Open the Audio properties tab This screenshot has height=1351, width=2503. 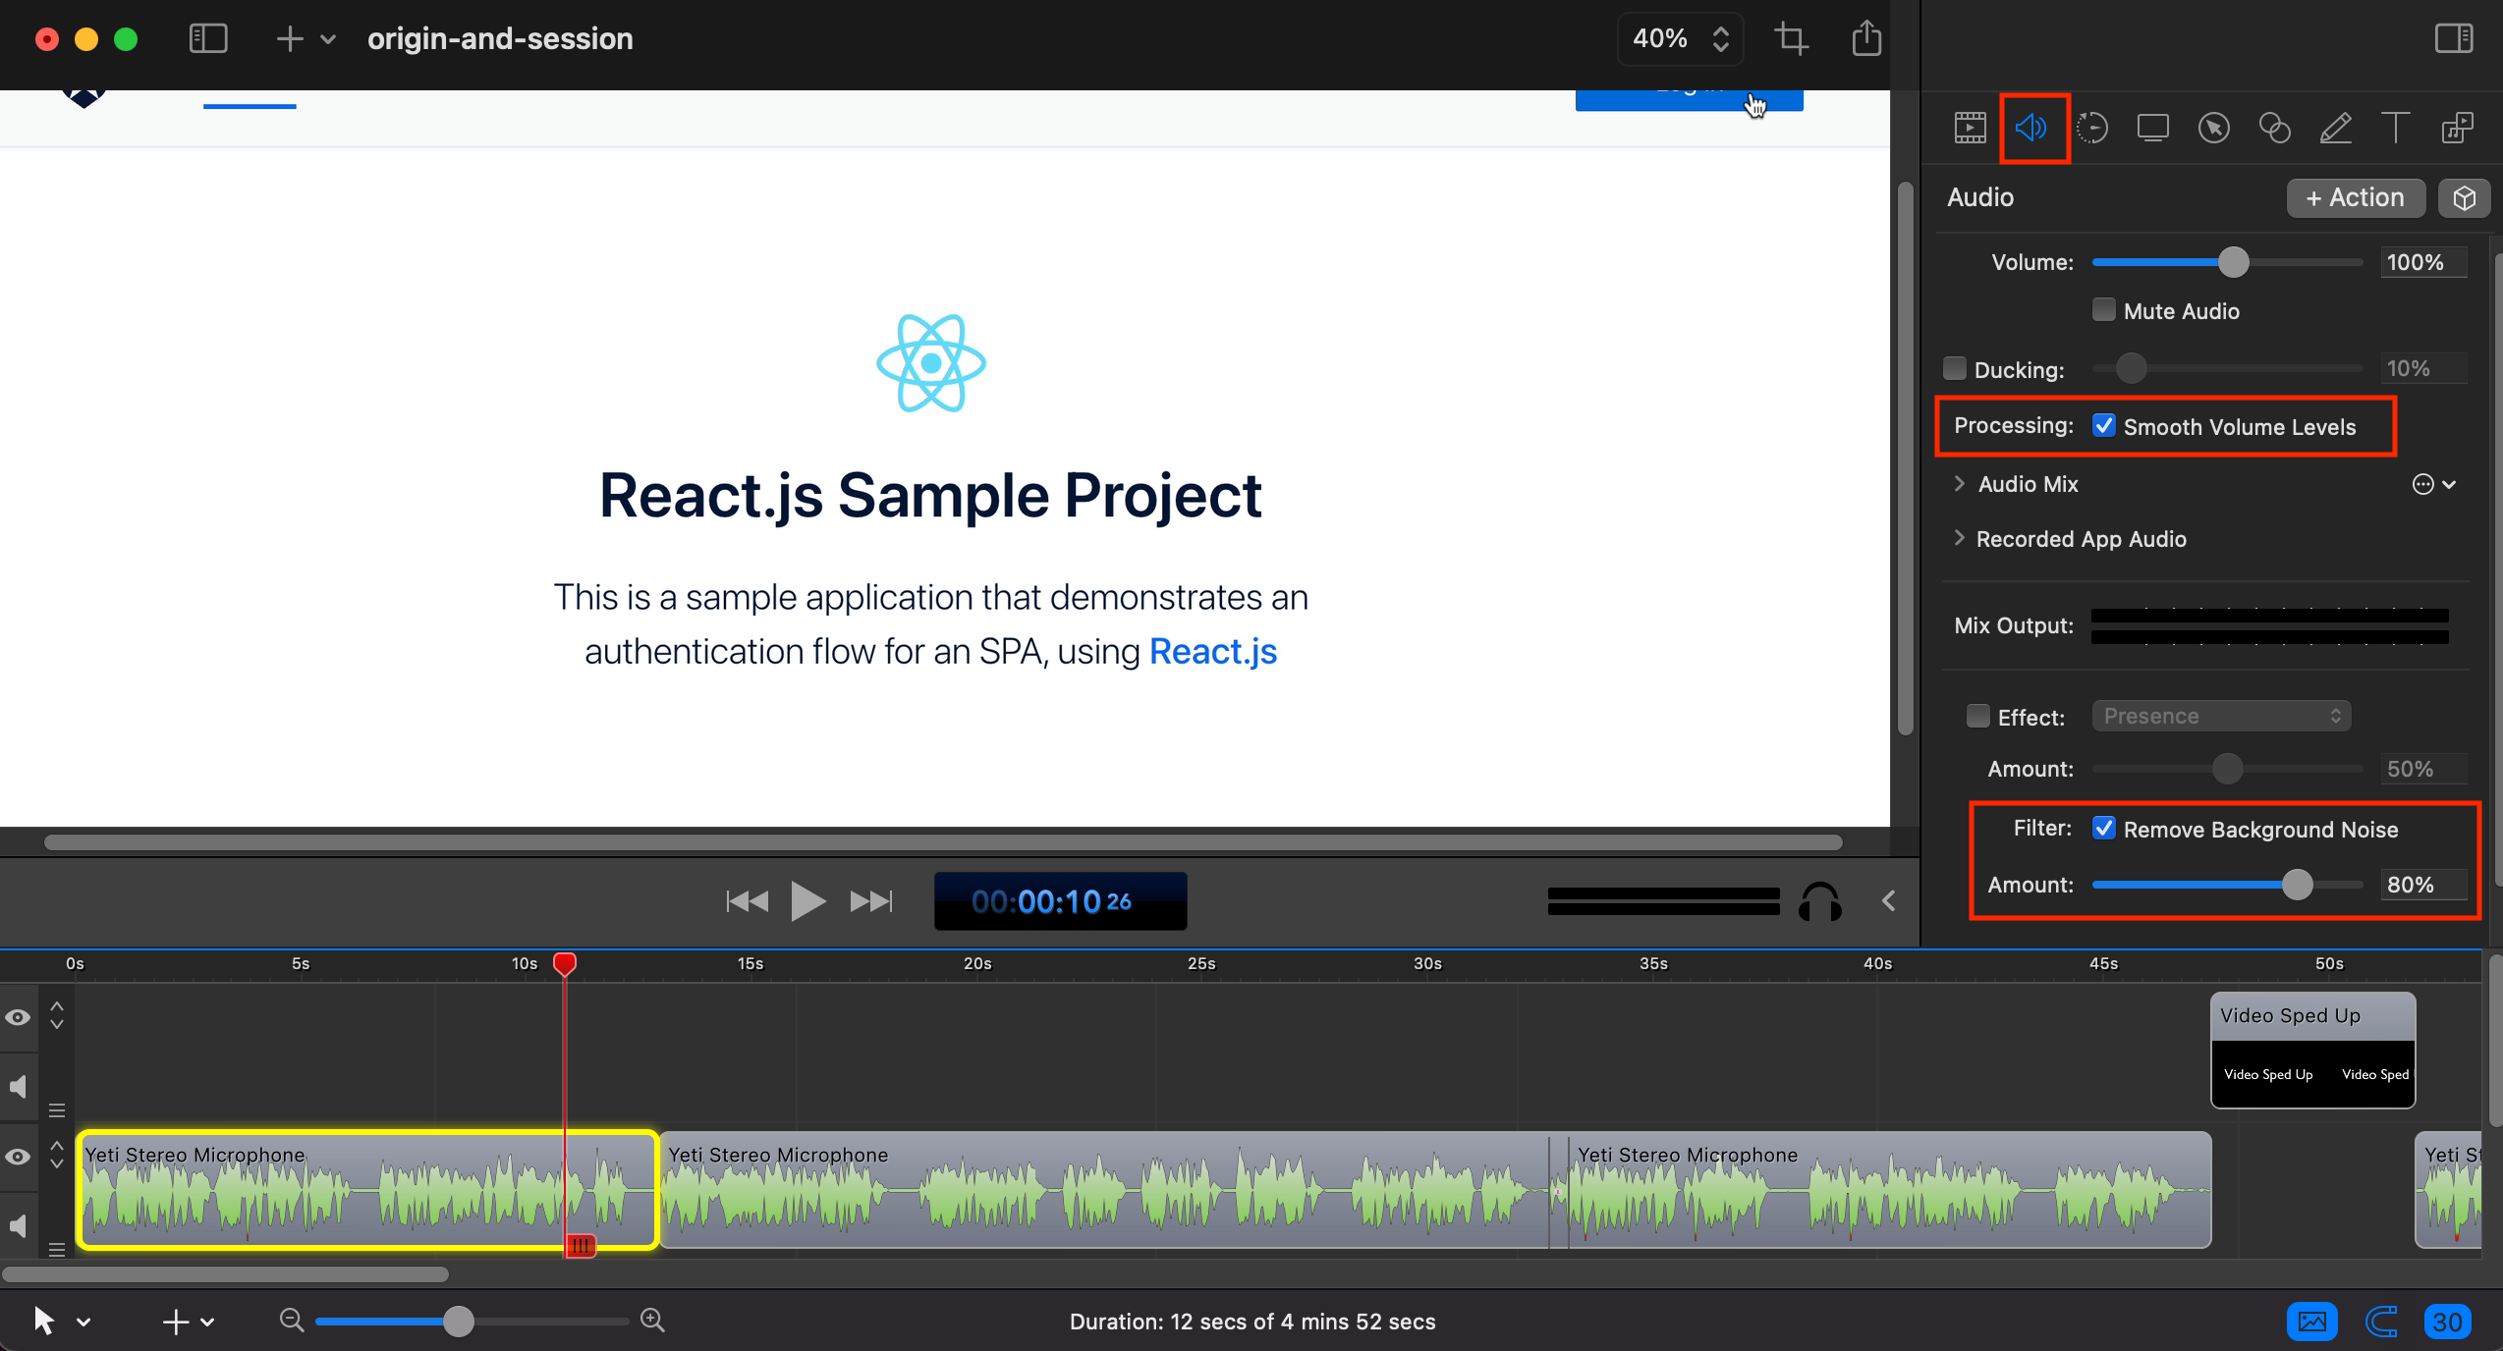(x=2031, y=128)
